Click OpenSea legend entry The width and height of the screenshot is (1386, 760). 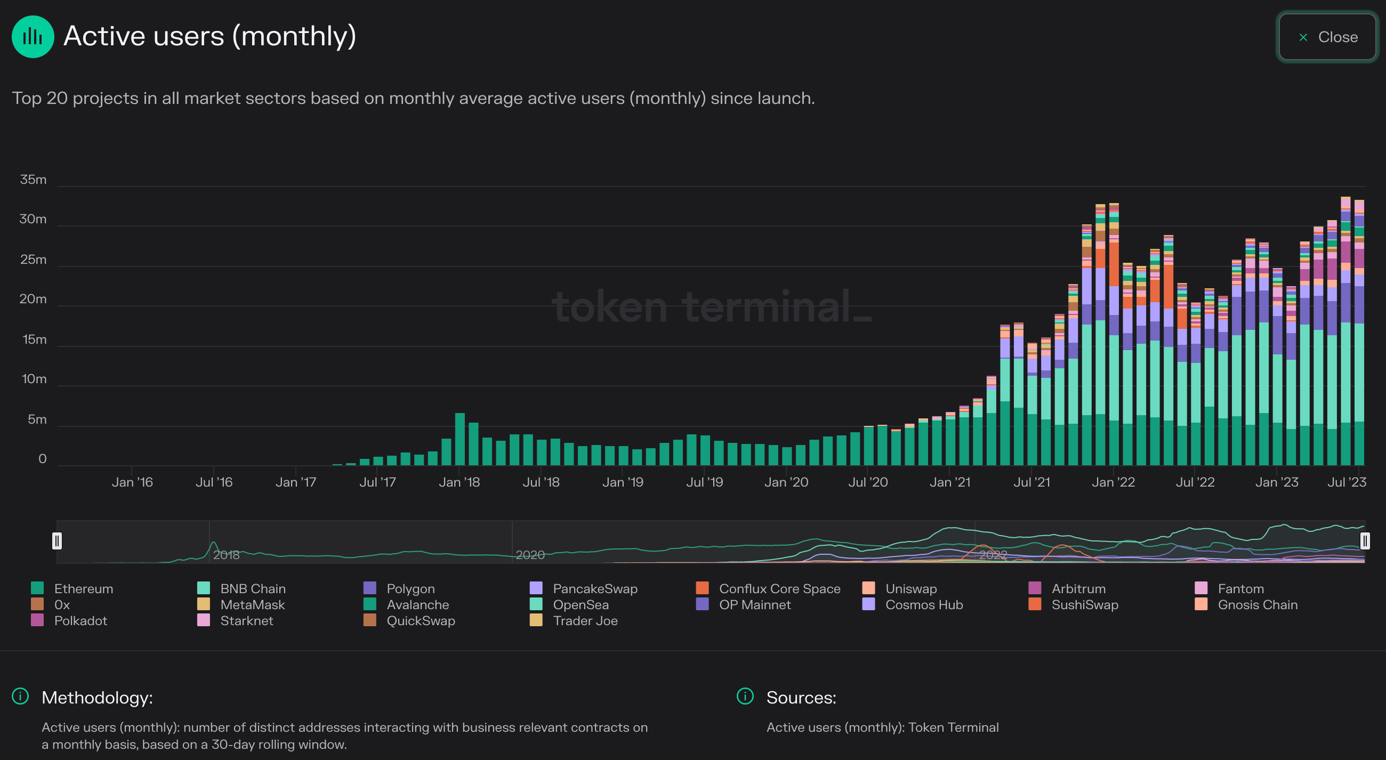coord(580,604)
